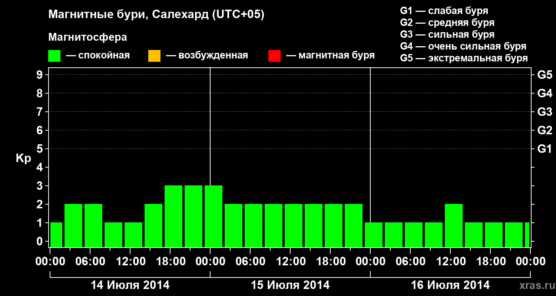Click the Kp 1 bar at 12:00 on 14 July
556x296 pixels.
tap(133, 235)
